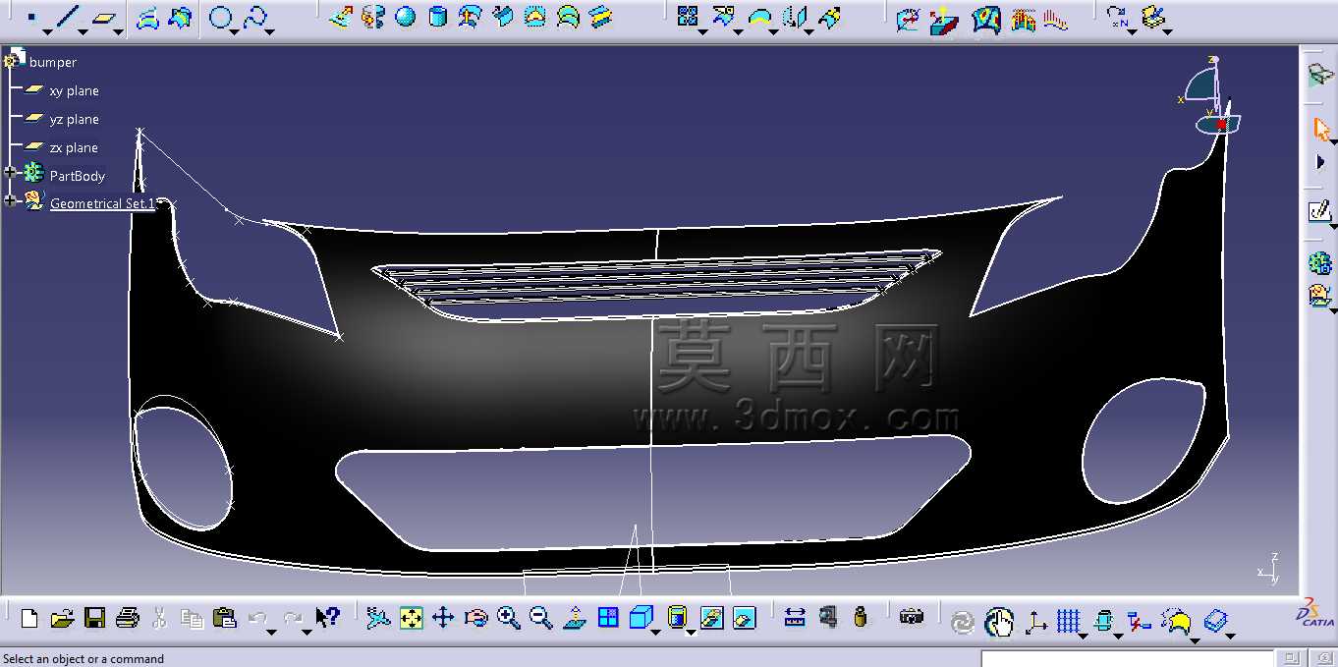Select the Spline curve tool
The height and width of the screenshot is (667, 1338).
pos(256,17)
